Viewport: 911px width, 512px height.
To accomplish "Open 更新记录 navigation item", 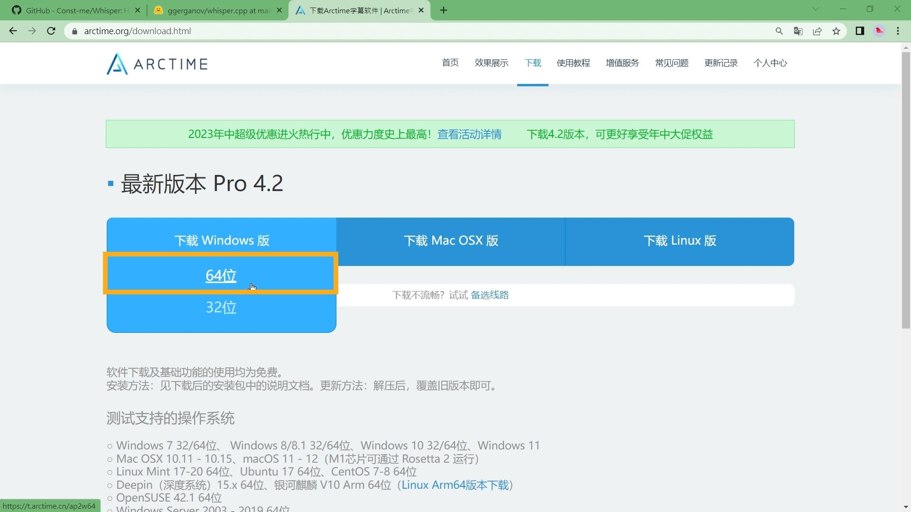I will pyautogui.click(x=721, y=63).
